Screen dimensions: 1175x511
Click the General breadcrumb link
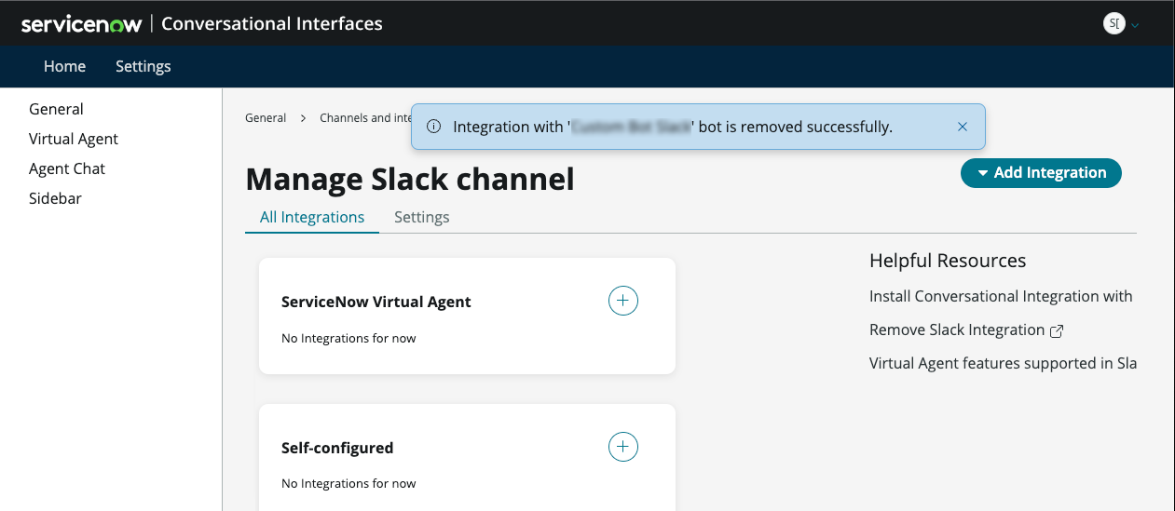click(x=266, y=118)
